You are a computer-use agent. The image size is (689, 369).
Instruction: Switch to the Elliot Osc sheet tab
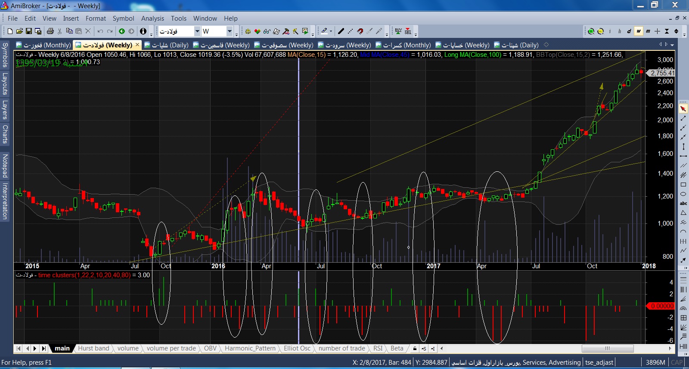tap(297, 348)
